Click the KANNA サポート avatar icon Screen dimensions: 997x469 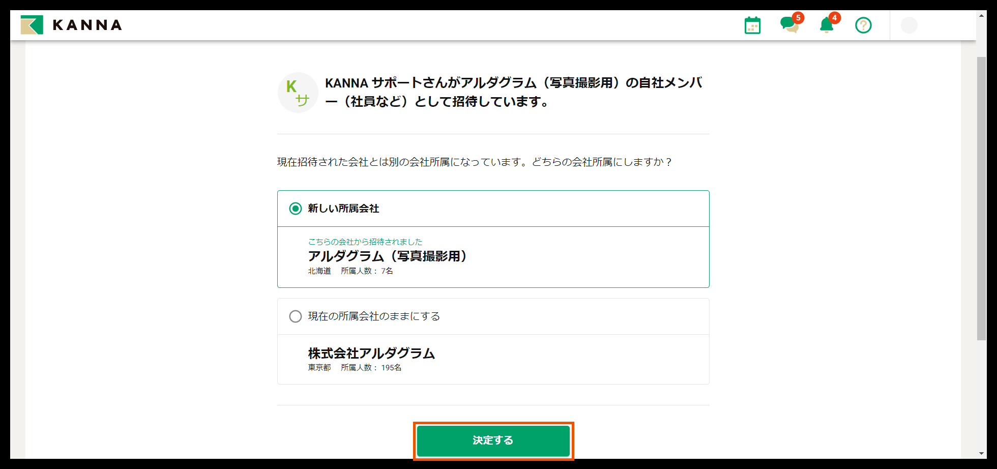click(x=298, y=93)
